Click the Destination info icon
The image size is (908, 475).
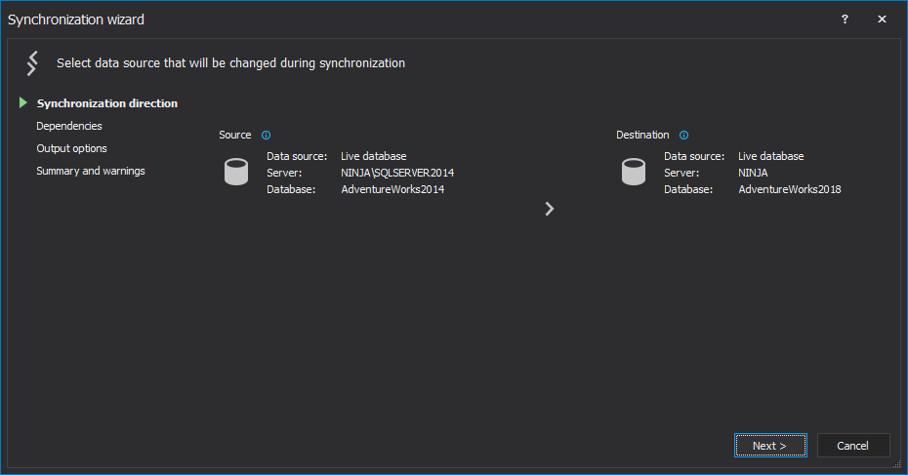(683, 136)
